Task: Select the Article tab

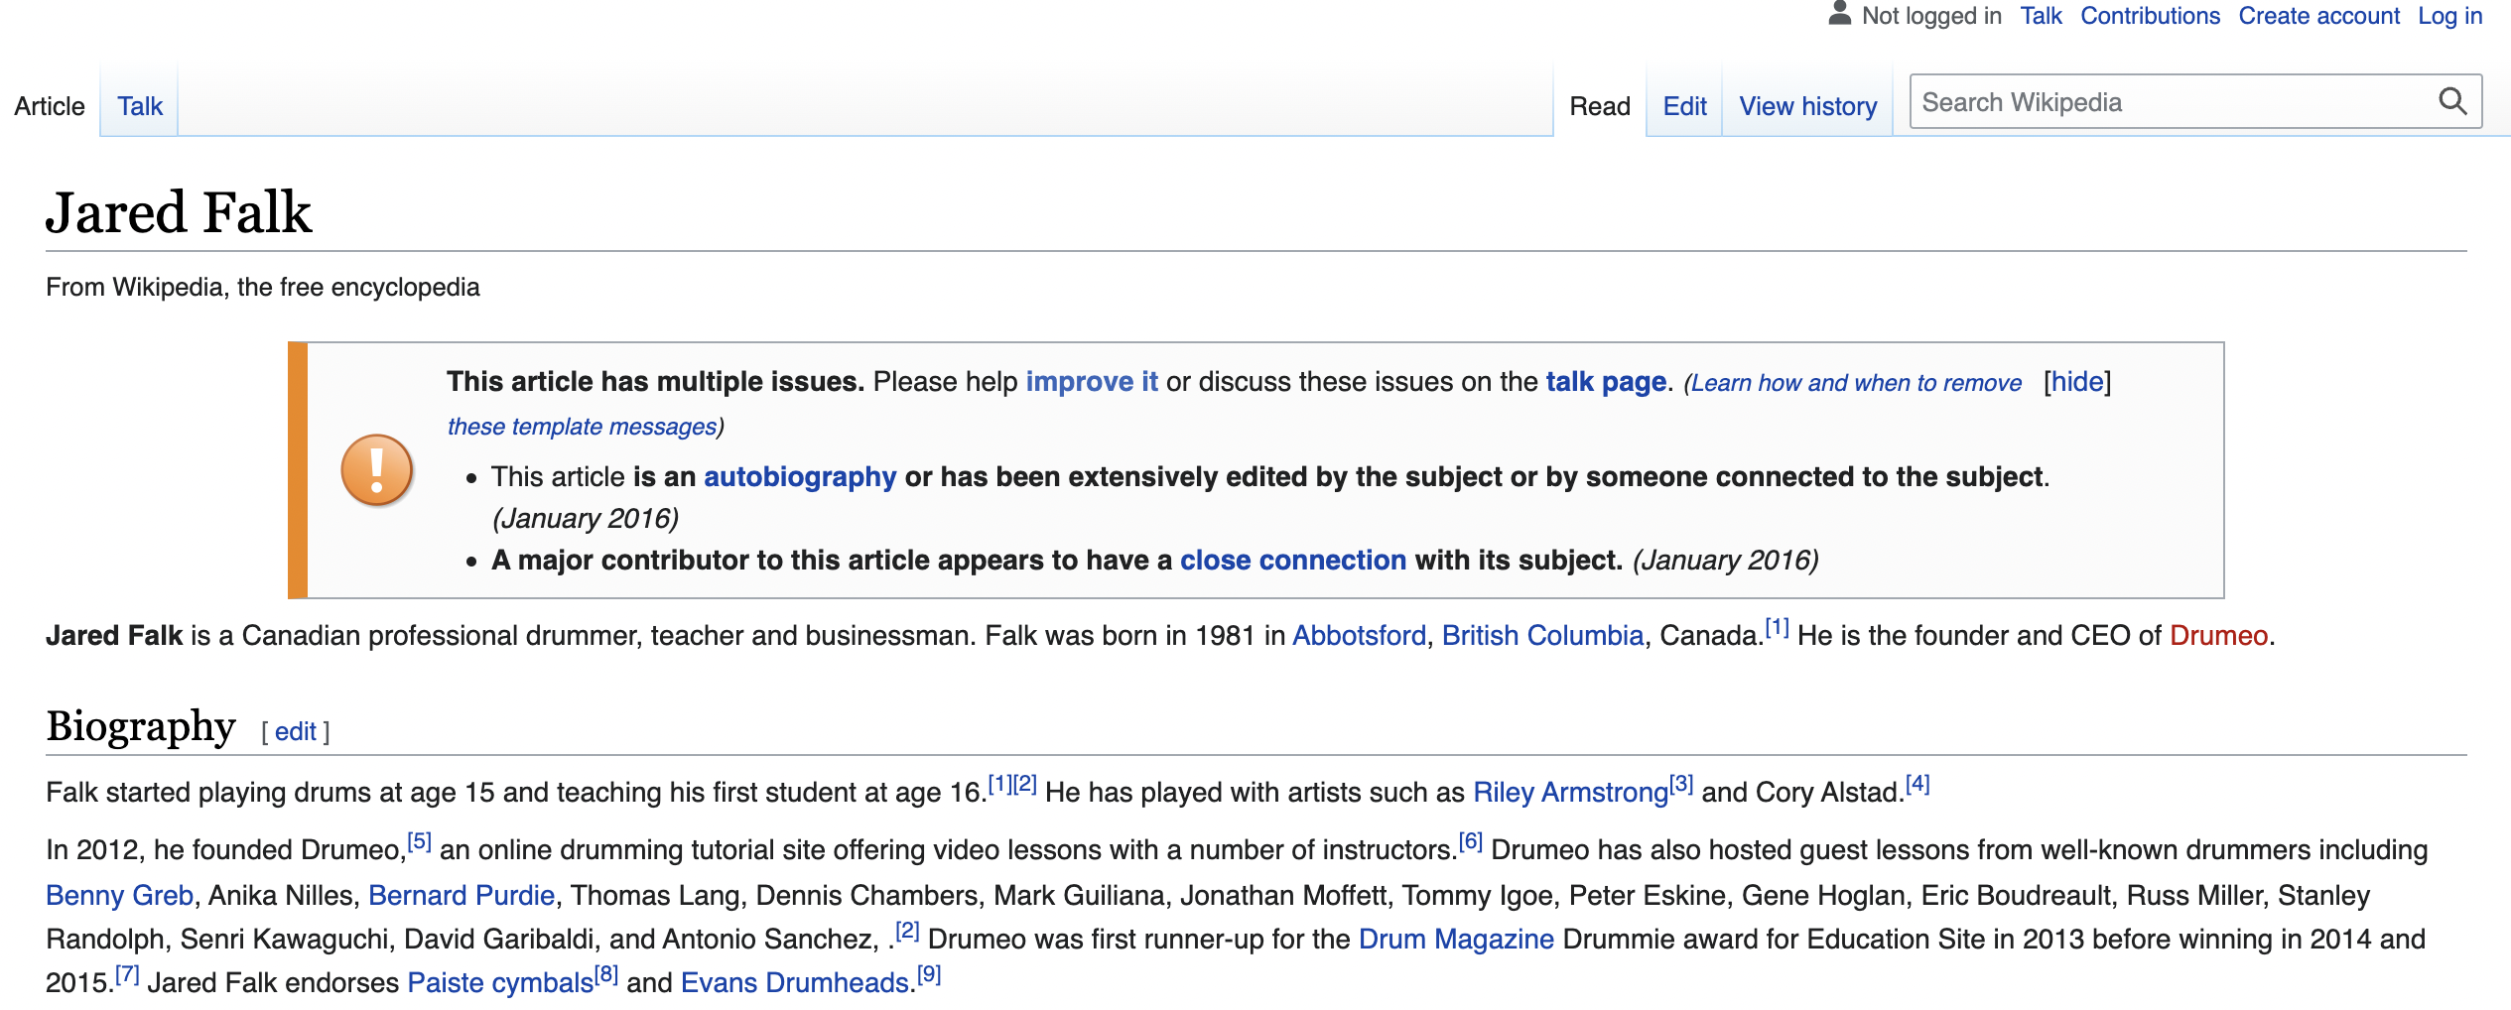Action: pyautogui.click(x=50, y=106)
